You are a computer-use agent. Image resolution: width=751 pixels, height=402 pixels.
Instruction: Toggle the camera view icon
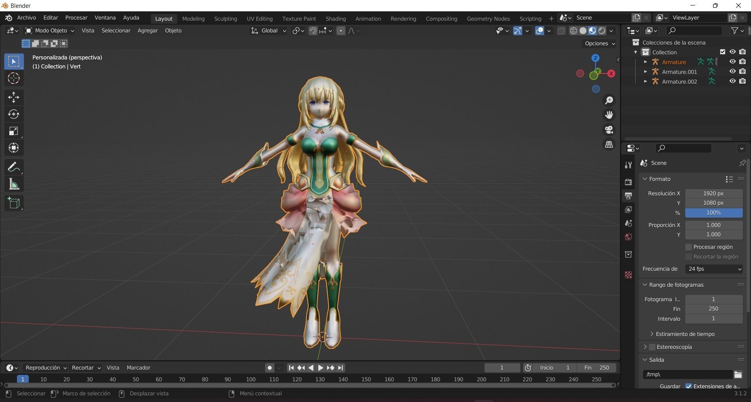(x=609, y=130)
